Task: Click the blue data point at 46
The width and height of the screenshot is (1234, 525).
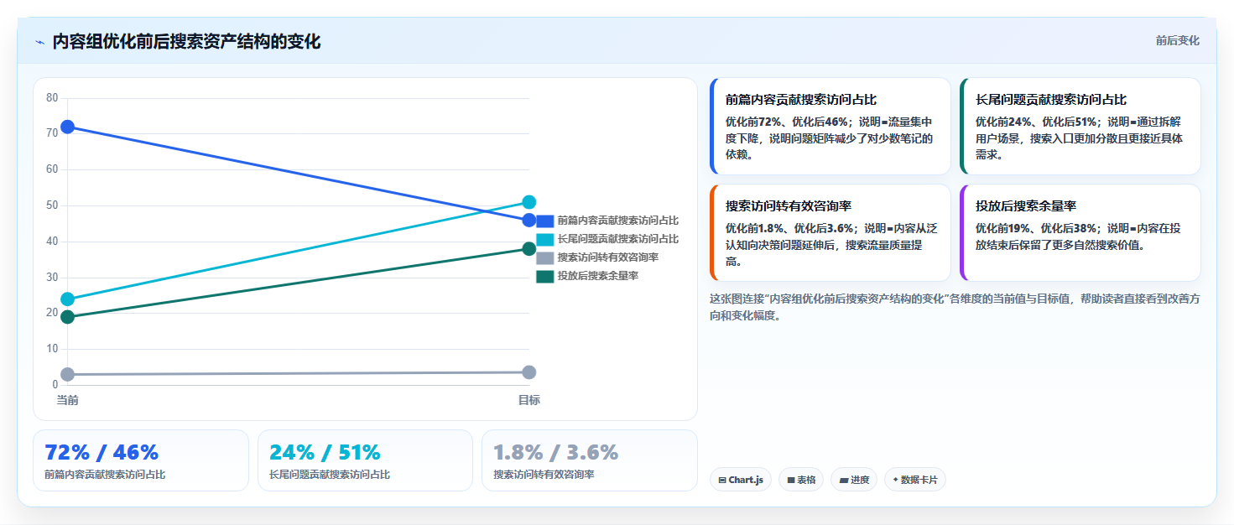Action: [x=529, y=220]
